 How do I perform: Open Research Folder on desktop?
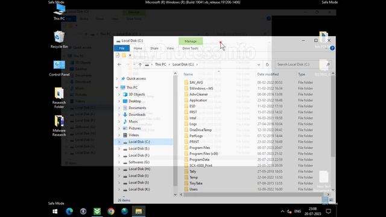coord(59,98)
